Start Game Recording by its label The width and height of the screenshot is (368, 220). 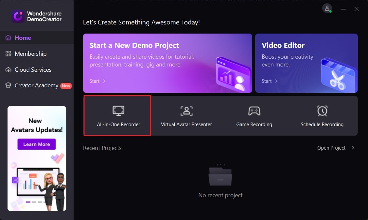254,125
